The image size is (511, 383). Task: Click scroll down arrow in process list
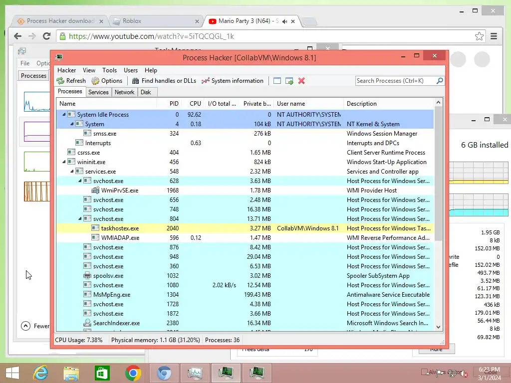(438, 327)
